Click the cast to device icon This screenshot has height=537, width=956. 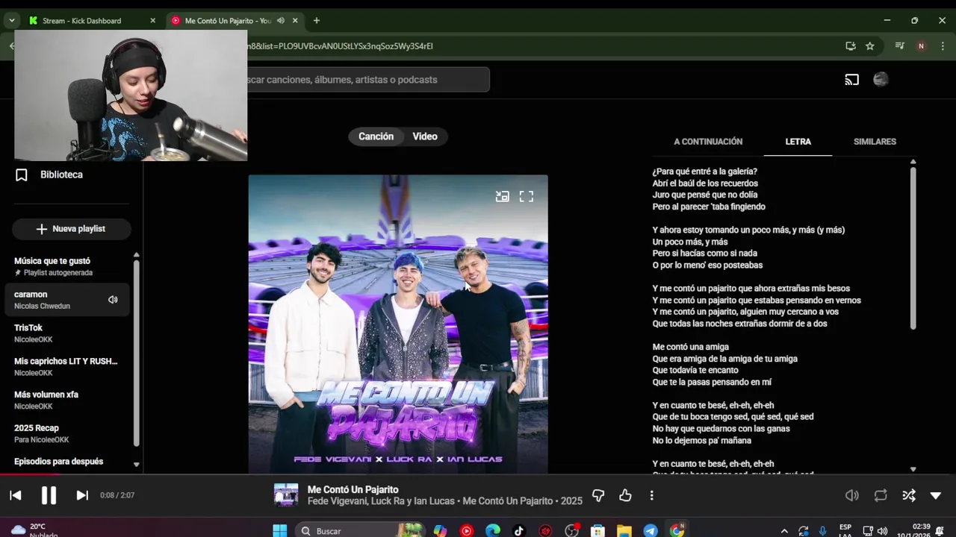[852, 80]
